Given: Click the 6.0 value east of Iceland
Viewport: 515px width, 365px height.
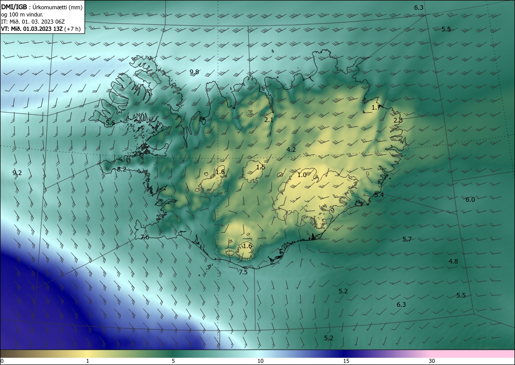Looking at the screenshot, I should click(x=470, y=200).
